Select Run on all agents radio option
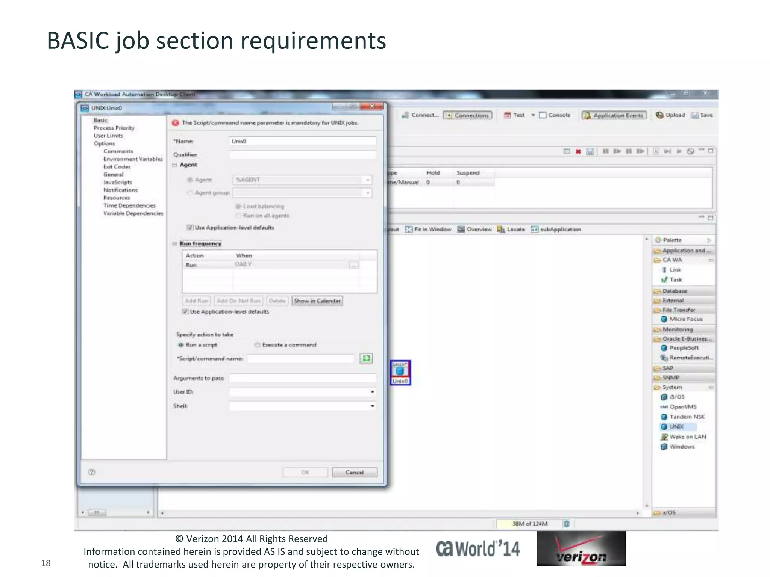This screenshot has width=770, height=577. click(x=238, y=215)
